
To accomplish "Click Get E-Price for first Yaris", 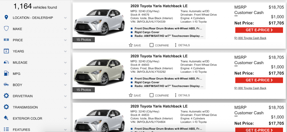I will point(259,30).
